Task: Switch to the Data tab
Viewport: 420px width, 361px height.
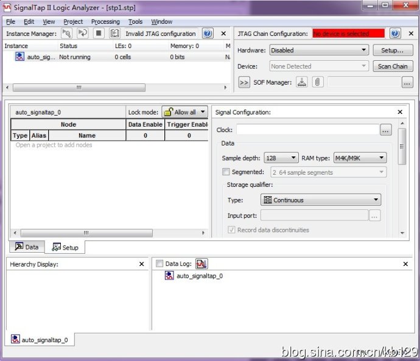Action: [27, 247]
